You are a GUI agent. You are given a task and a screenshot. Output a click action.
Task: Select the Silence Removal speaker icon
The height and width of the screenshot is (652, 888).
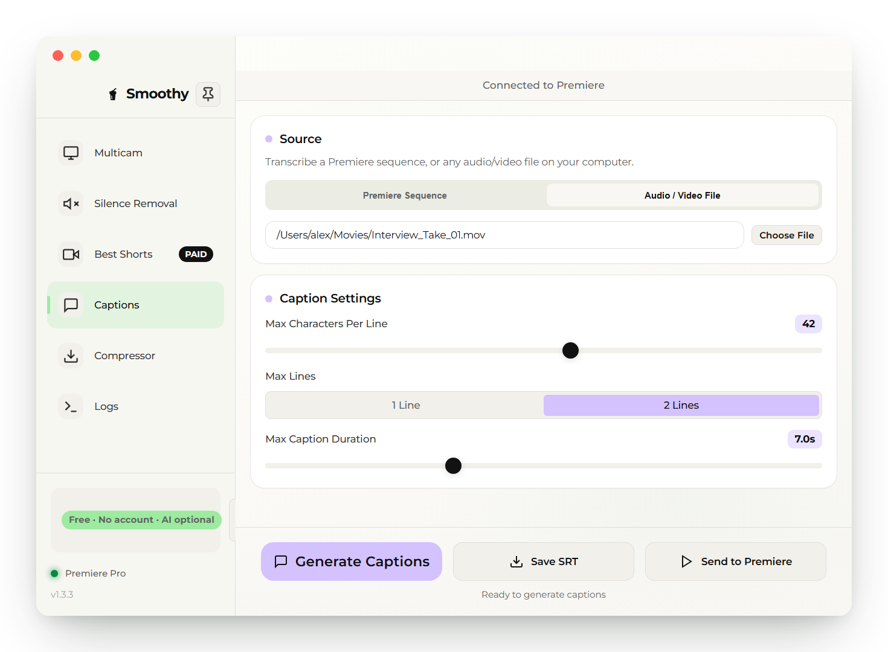[x=71, y=203]
